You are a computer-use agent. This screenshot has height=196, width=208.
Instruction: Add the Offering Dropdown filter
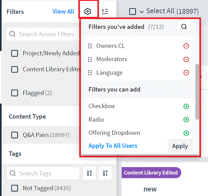tap(186, 133)
